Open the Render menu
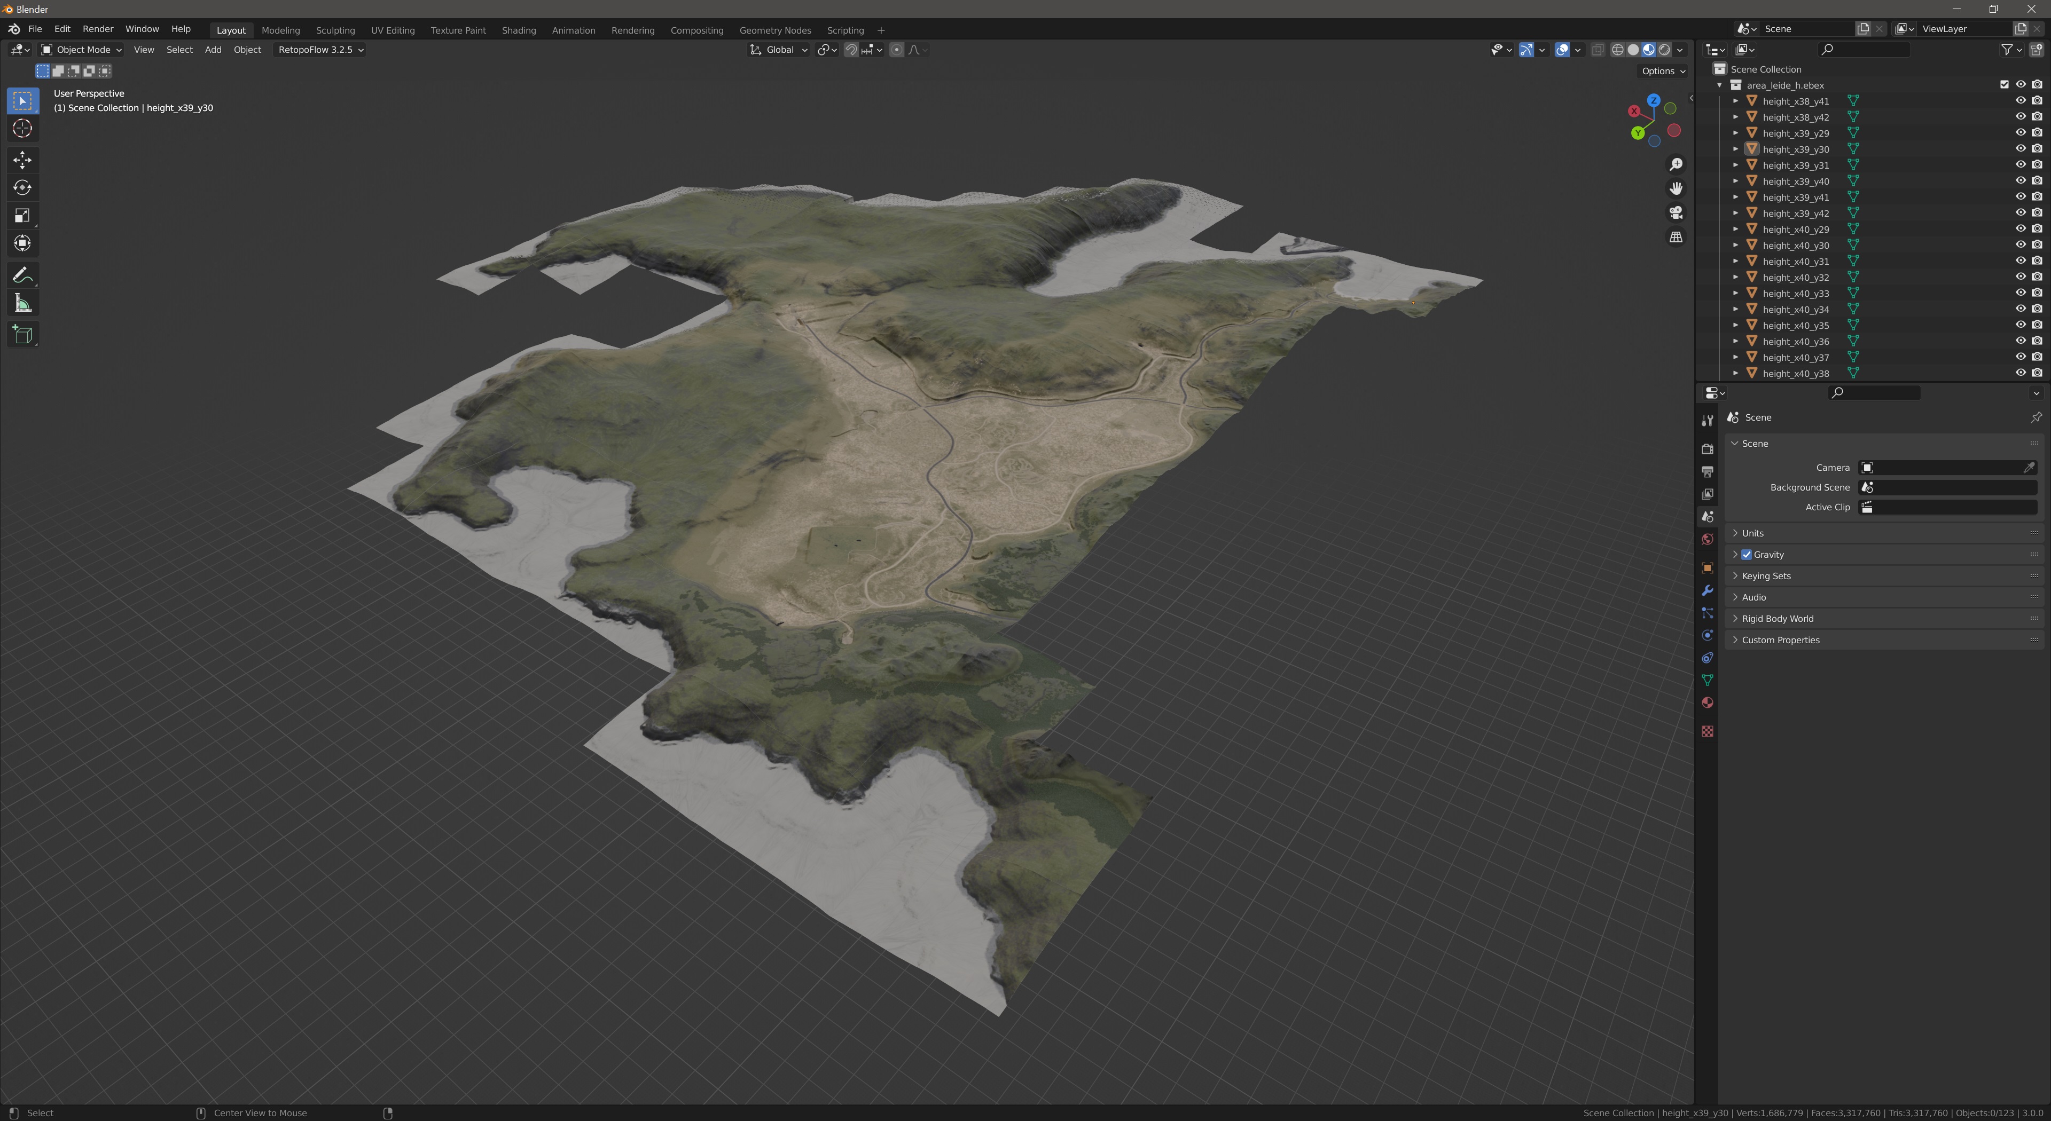 pyautogui.click(x=98, y=29)
